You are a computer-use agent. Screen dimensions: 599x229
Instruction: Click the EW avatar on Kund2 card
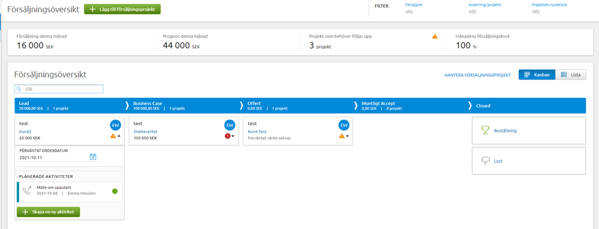point(116,125)
